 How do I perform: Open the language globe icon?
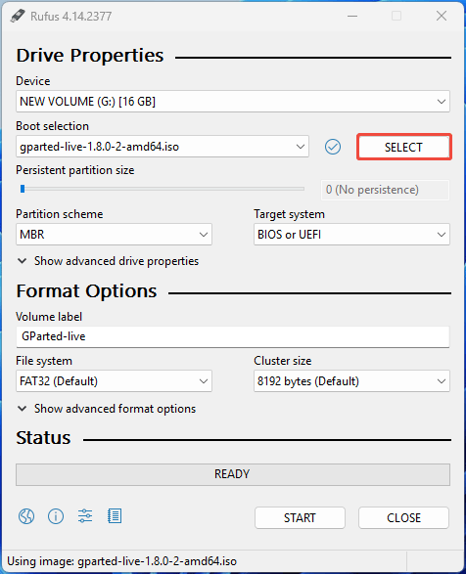pyautogui.click(x=26, y=516)
